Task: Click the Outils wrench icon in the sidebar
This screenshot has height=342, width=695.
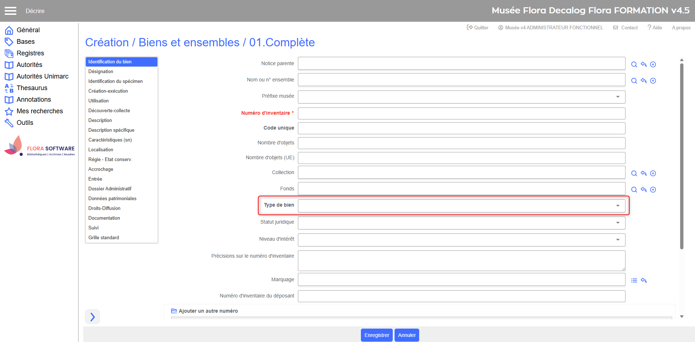Action: (x=9, y=123)
